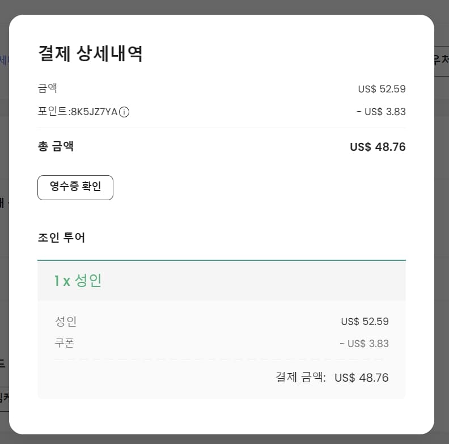This screenshot has width=449, height=444.
Task: Click the 조인 투어 section heading
Action: [x=61, y=238]
